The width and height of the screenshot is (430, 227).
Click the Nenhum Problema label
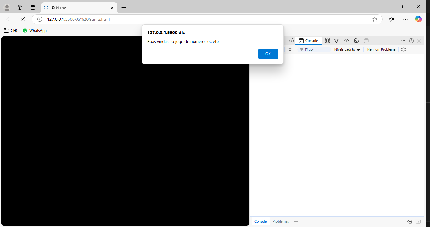pyautogui.click(x=381, y=49)
